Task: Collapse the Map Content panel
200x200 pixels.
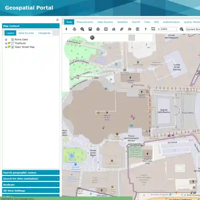Action: 58,26
